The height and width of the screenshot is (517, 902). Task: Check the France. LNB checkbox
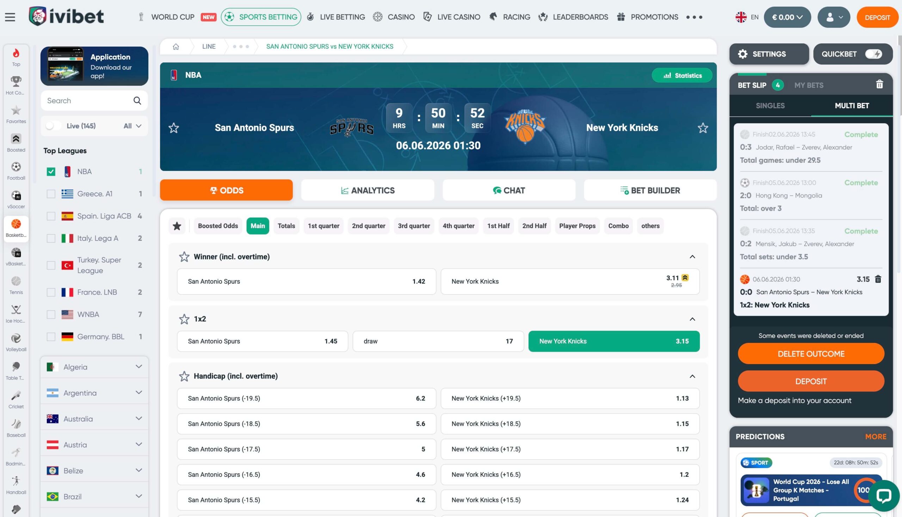click(x=51, y=292)
